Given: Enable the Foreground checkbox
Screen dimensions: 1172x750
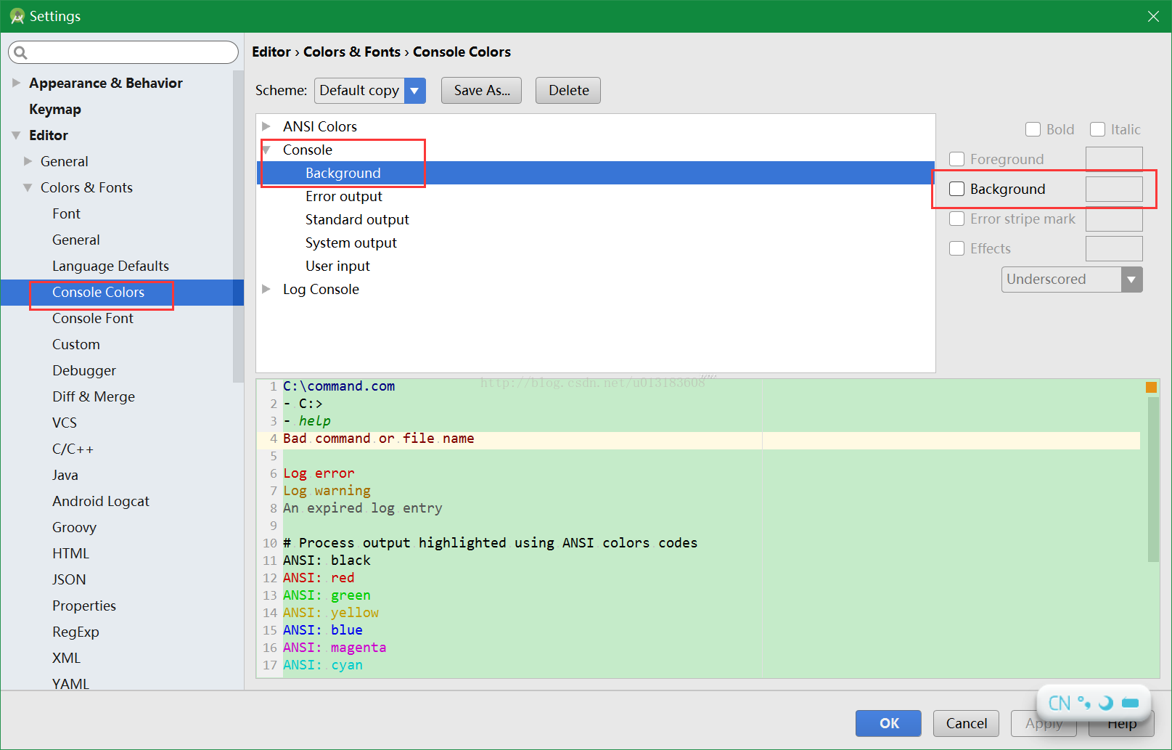Looking at the screenshot, I should tap(957, 159).
